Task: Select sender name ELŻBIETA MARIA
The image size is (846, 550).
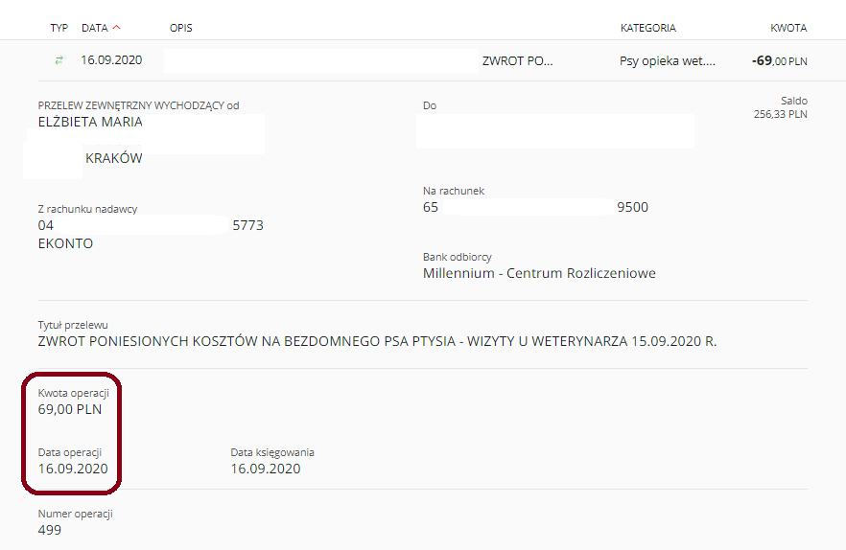Action: [x=90, y=122]
